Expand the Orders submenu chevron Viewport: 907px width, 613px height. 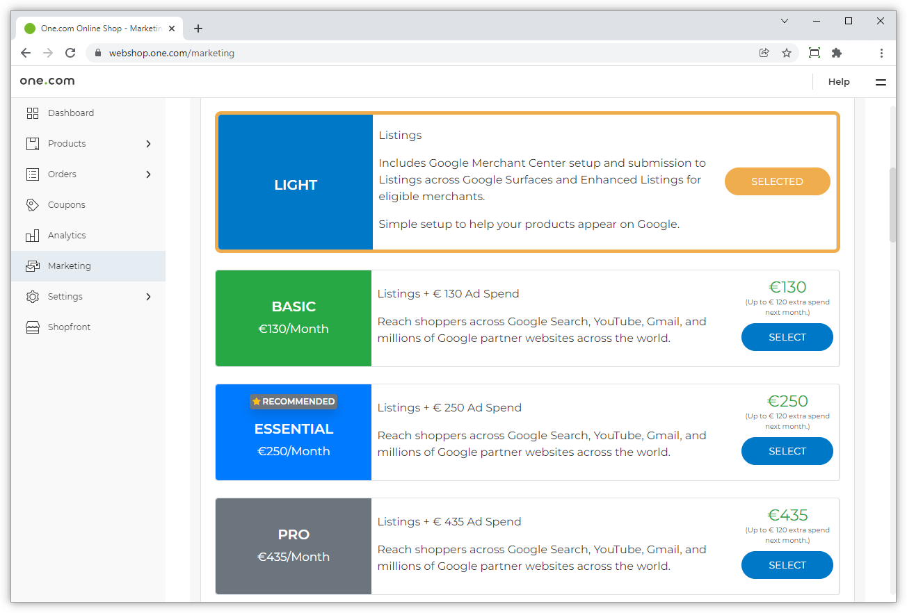pyautogui.click(x=148, y=174)
